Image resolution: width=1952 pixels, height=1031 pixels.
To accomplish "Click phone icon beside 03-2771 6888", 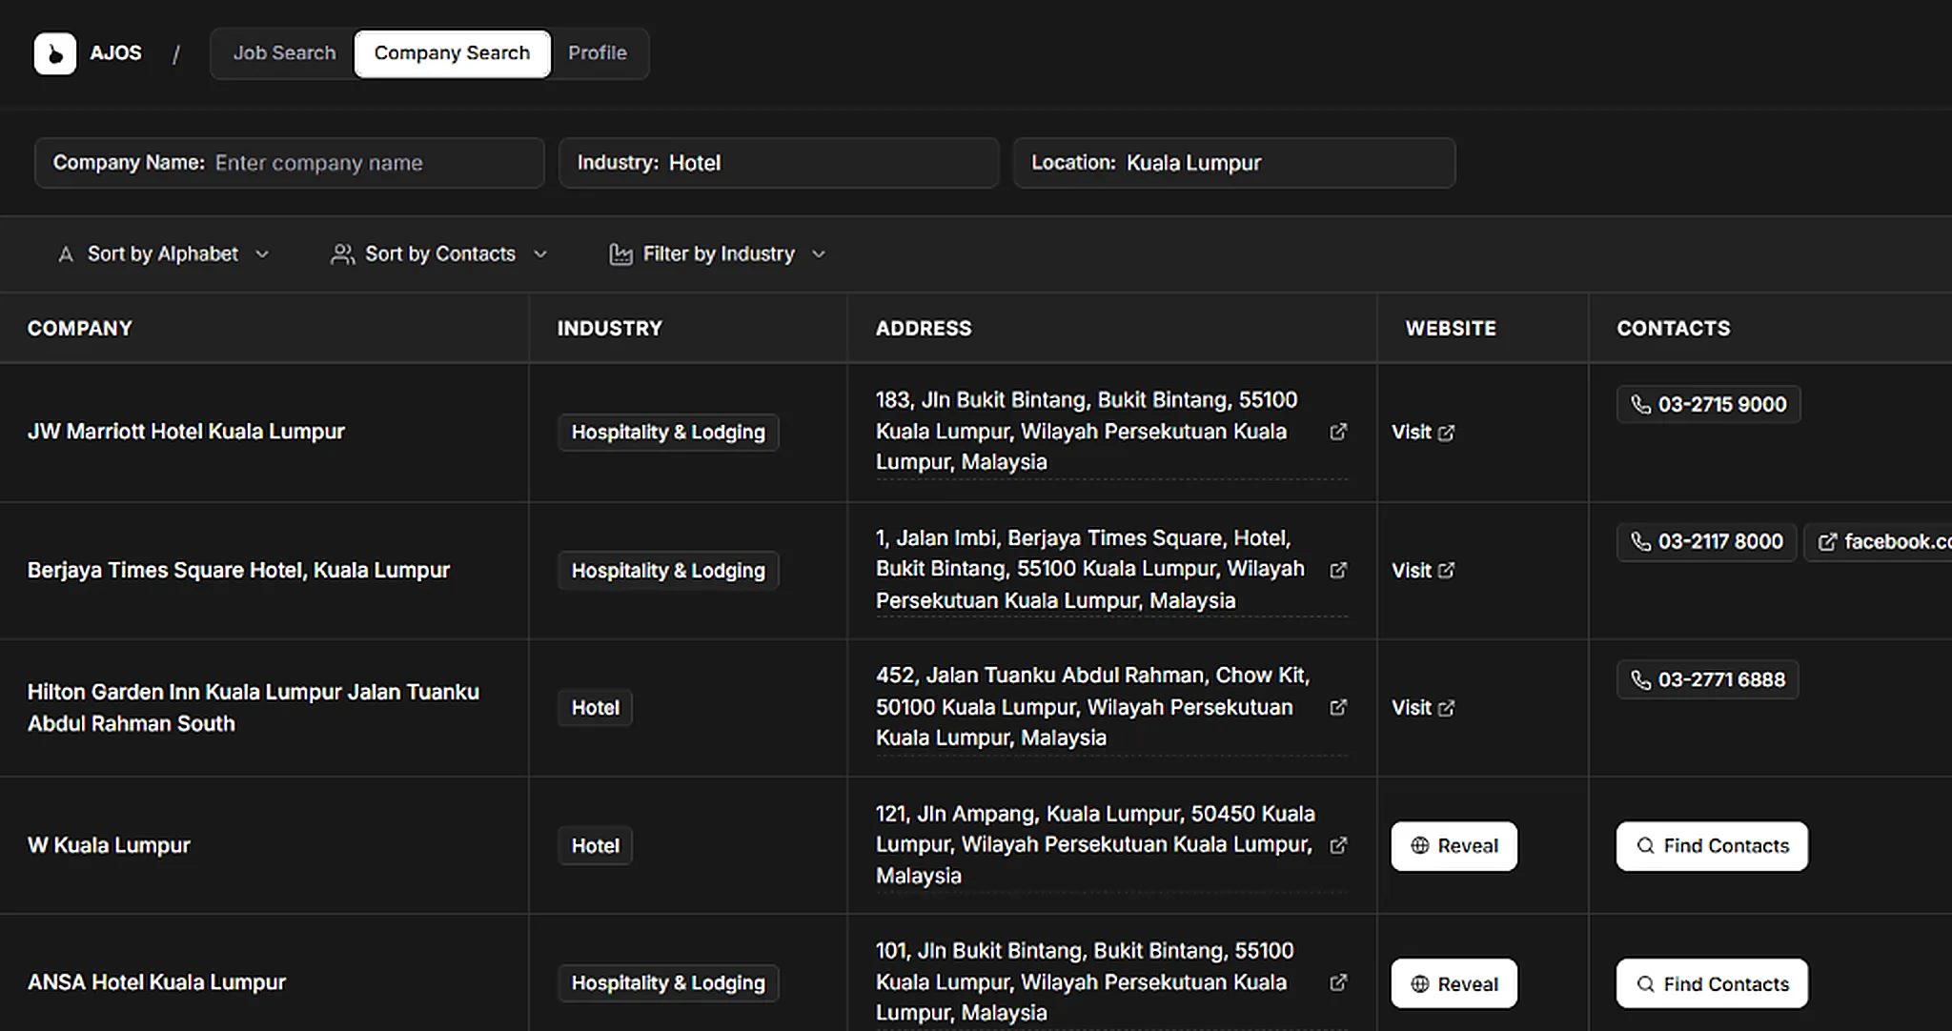I will [x=1640, y=680].
